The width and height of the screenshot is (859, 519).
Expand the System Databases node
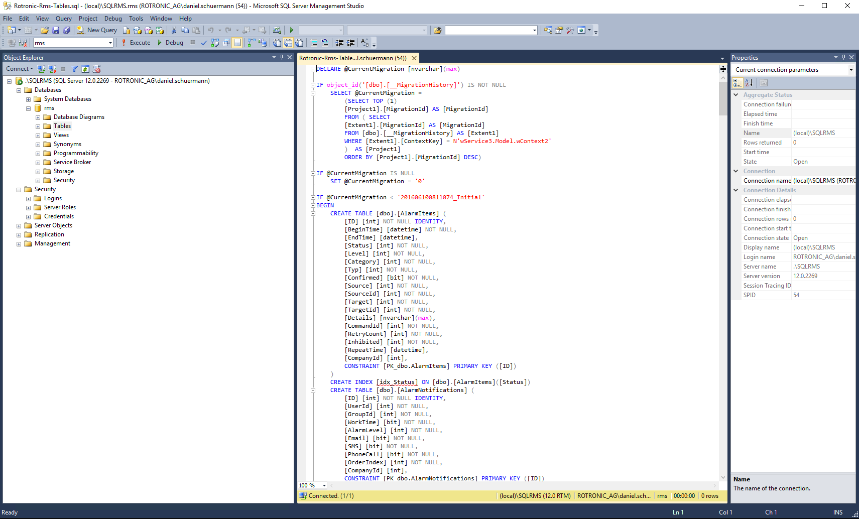coord(28,99)
